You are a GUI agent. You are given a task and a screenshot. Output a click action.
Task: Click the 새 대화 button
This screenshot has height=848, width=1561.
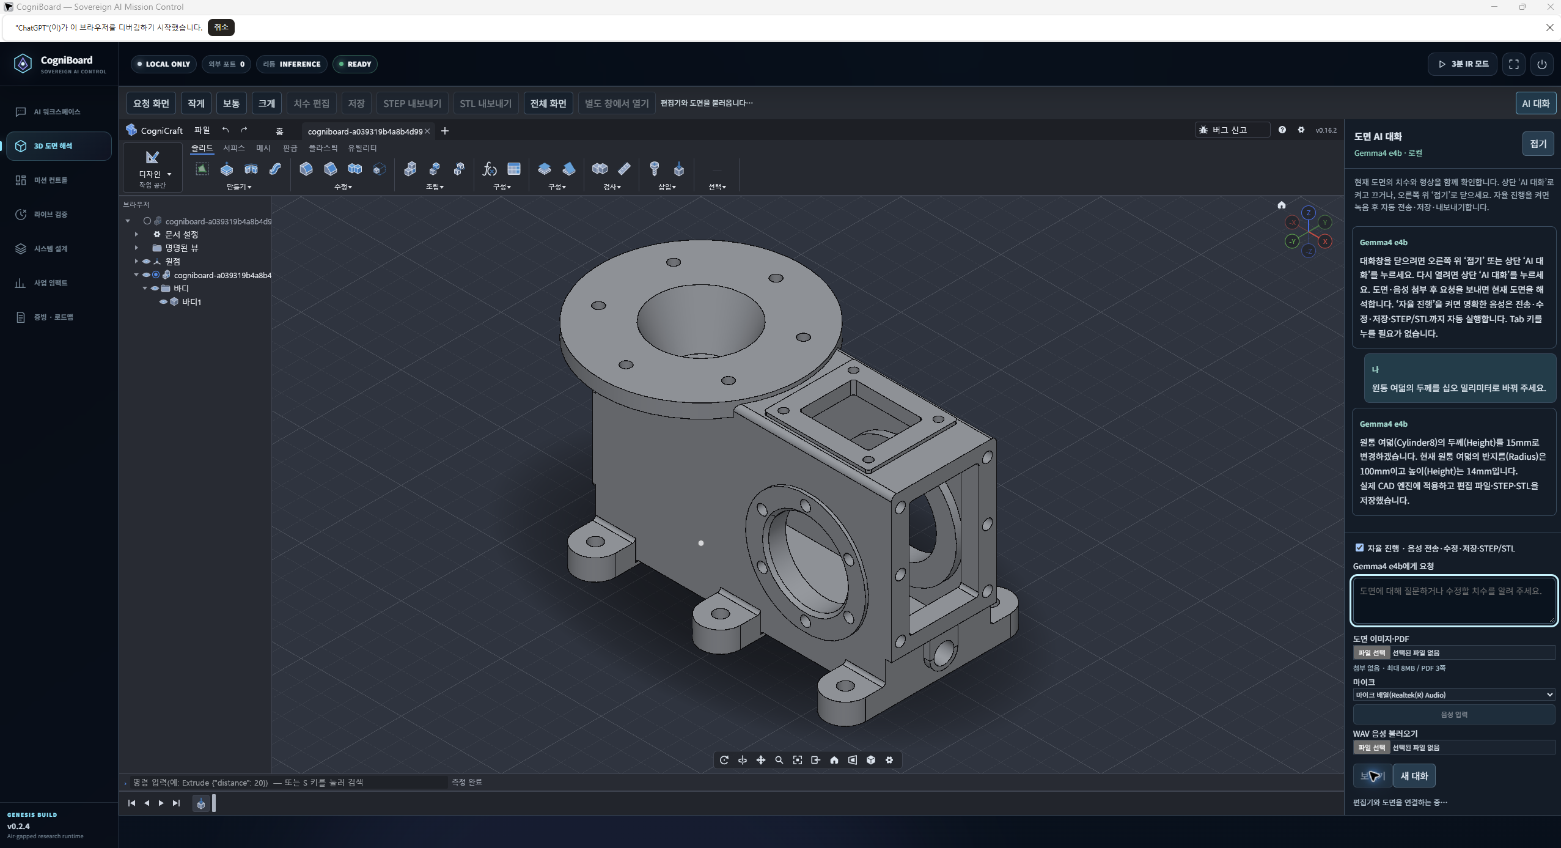[1414, 776]
